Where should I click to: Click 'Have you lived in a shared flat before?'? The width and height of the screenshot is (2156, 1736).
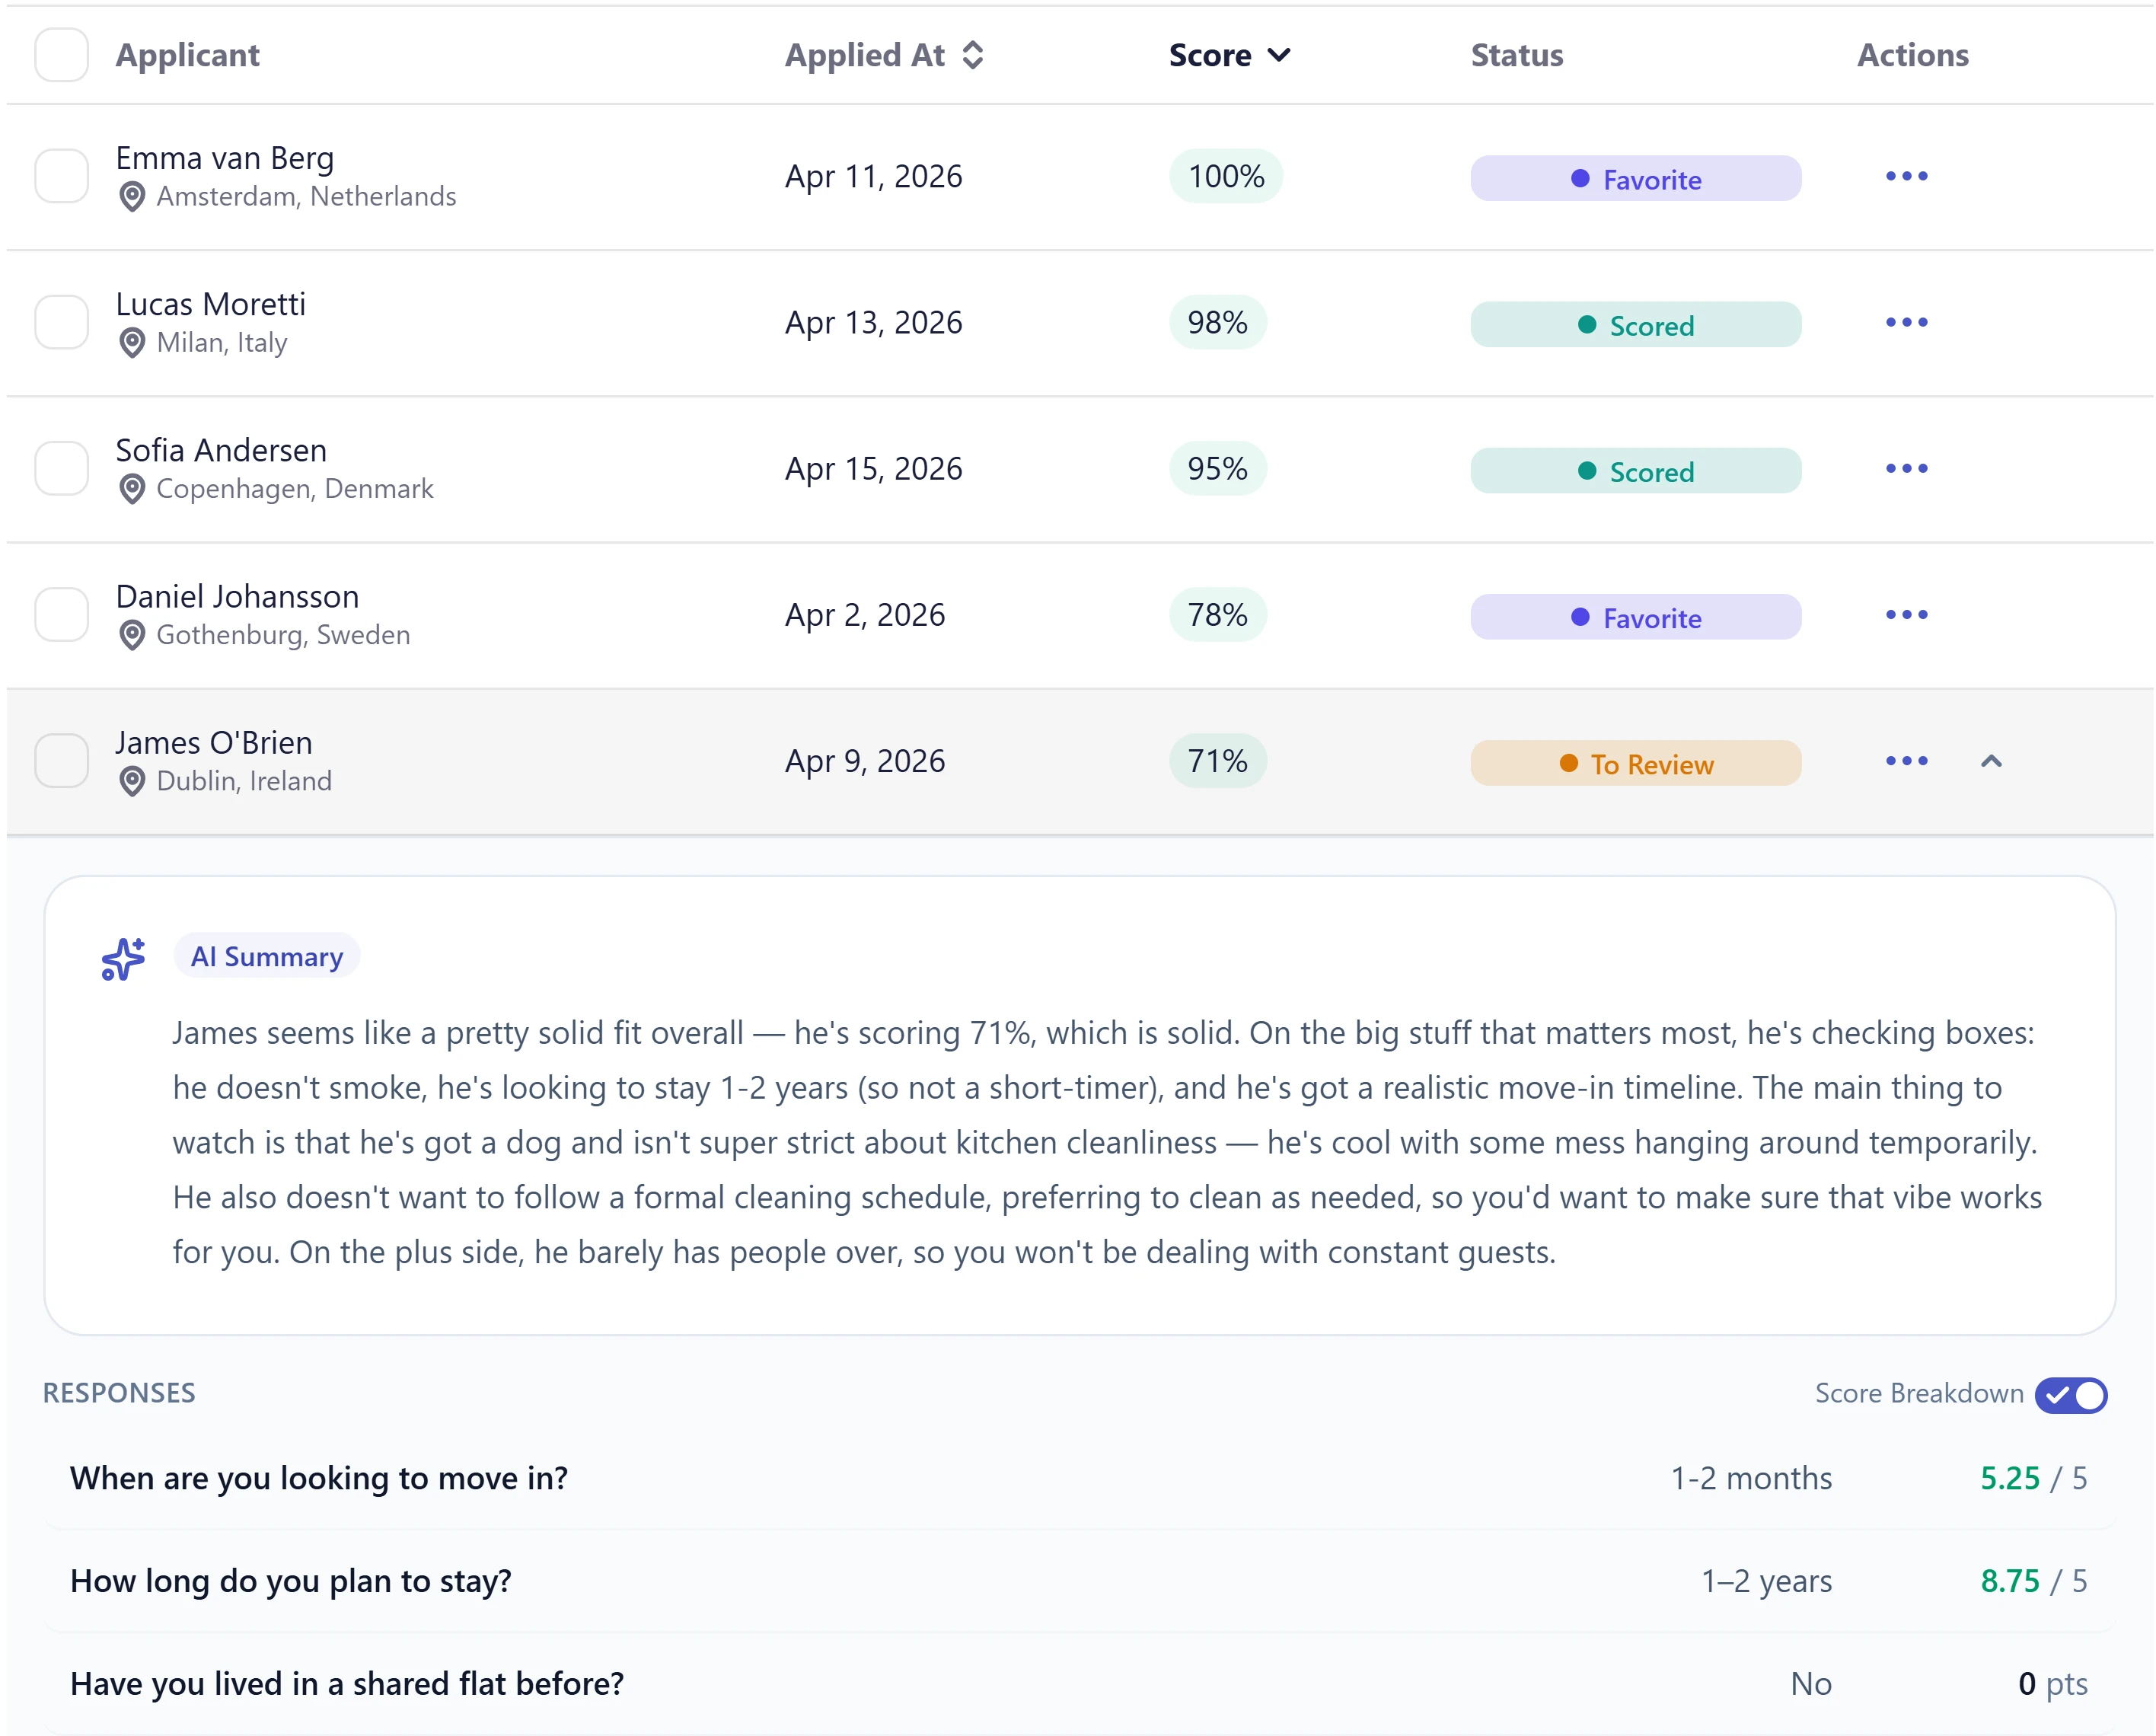click(347, 1684)
